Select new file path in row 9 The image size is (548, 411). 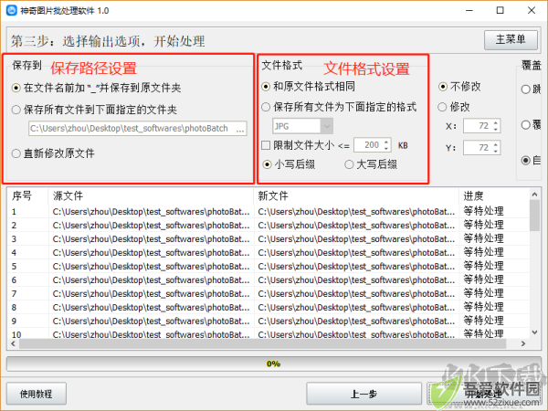point(356,321)
